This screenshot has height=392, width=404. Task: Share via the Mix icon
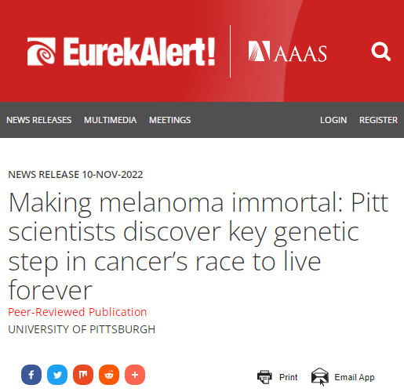pos(83,375)
